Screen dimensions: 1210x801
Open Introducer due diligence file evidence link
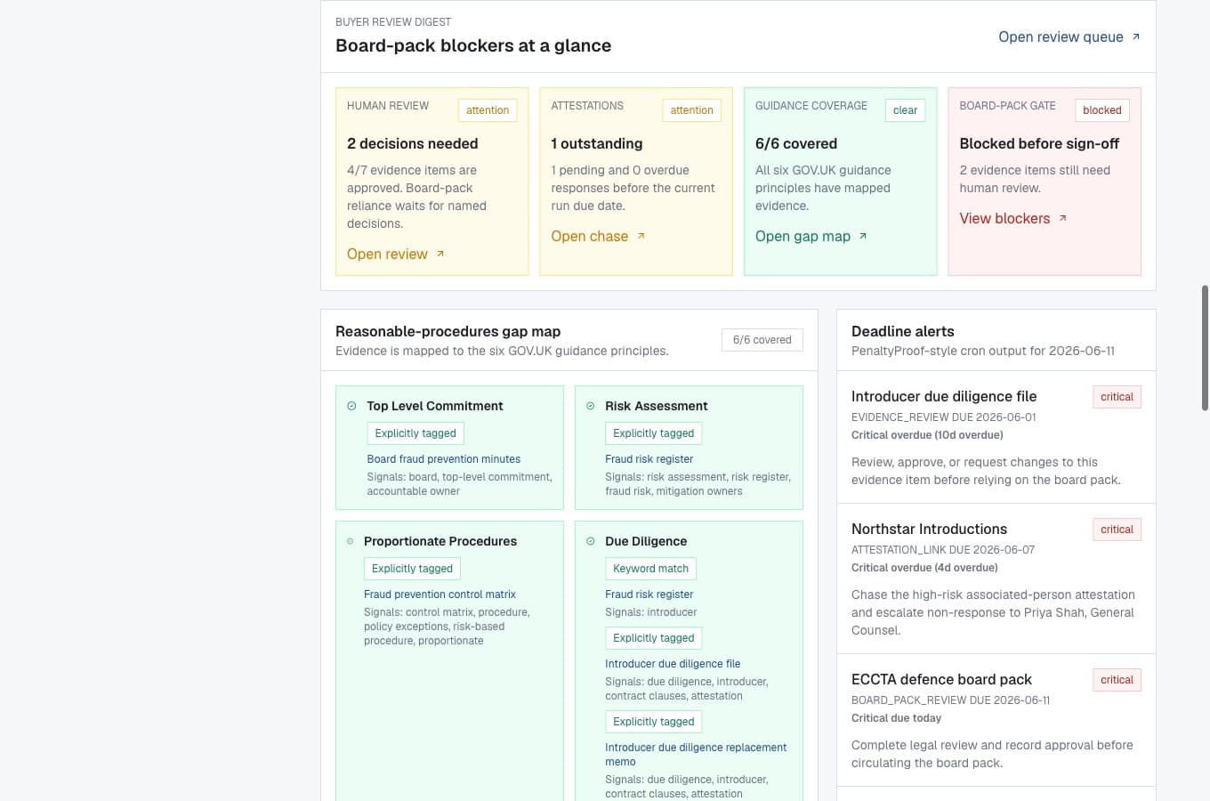[673, 664]
